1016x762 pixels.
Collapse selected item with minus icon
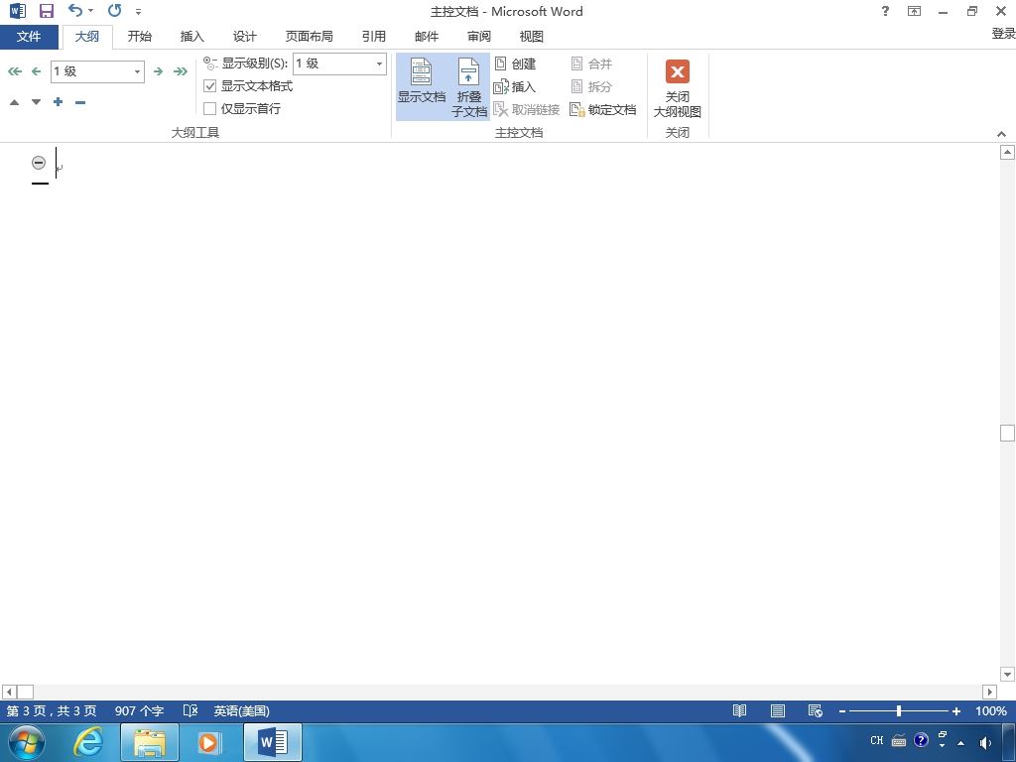(x=79, y=102)
